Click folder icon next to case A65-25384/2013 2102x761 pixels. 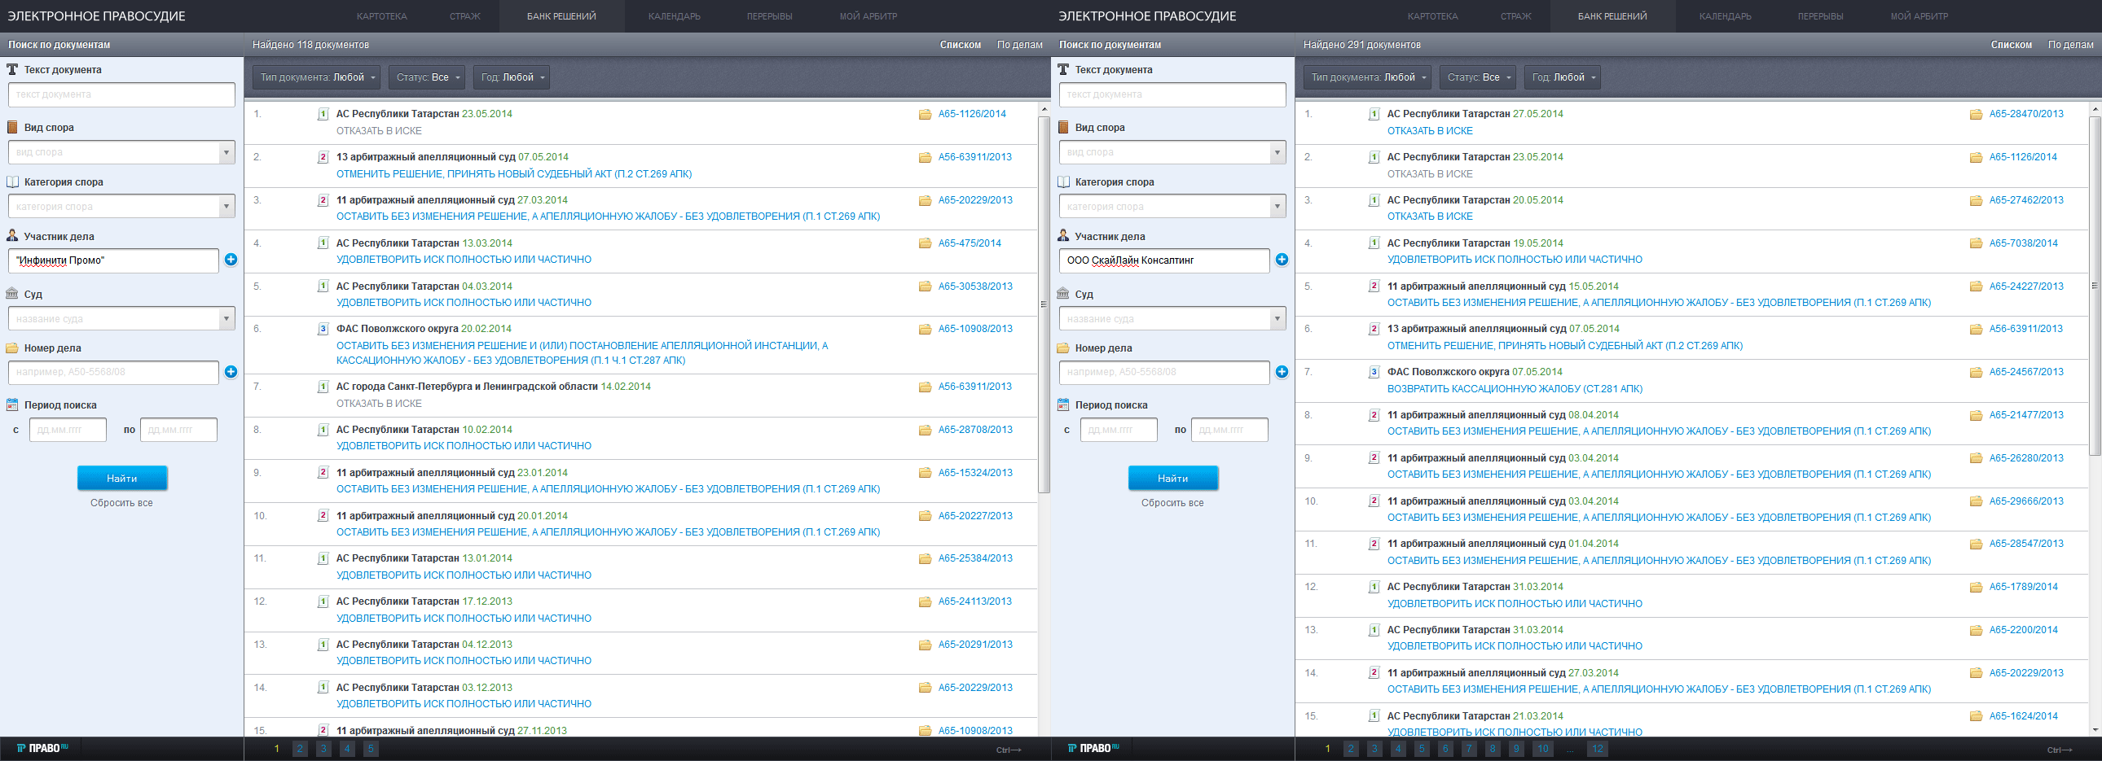[925, 558]
